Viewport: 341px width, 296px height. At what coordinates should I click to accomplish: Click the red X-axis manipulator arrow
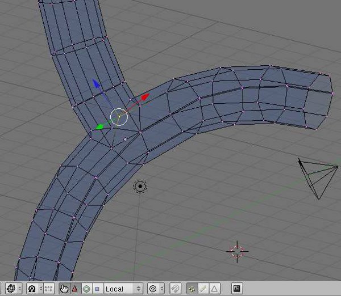tap(145, 97)
